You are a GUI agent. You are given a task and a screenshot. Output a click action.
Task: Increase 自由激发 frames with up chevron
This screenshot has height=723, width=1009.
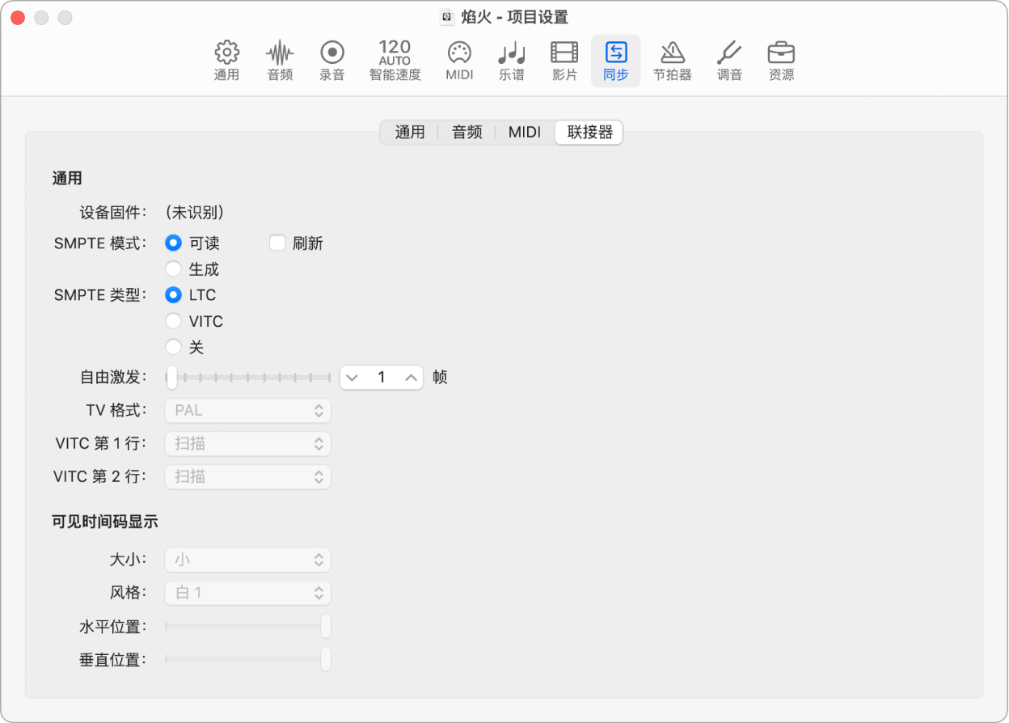pos(411,377)
